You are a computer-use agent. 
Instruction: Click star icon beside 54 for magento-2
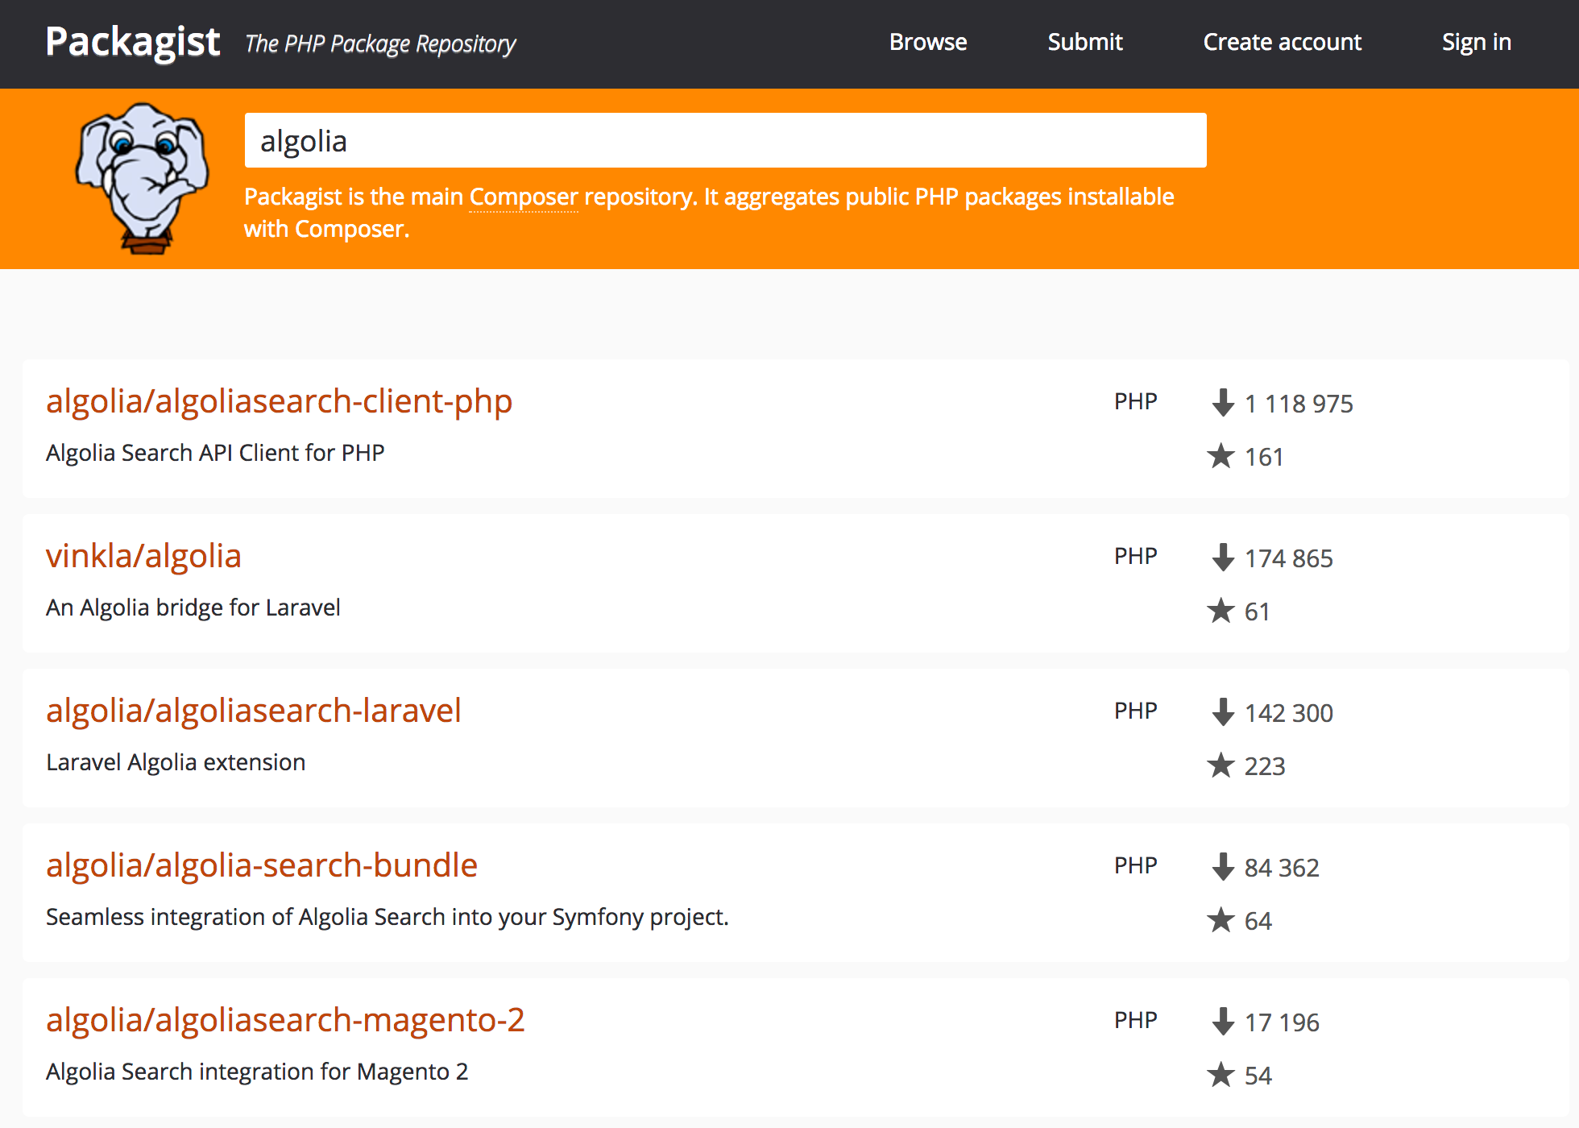[1221, 1075]
